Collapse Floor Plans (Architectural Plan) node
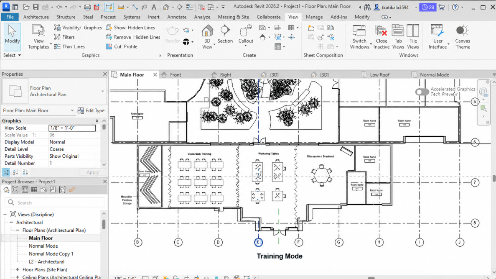This screenshot has height=279, width=496. pyautogui.click(x=18, y=230)
